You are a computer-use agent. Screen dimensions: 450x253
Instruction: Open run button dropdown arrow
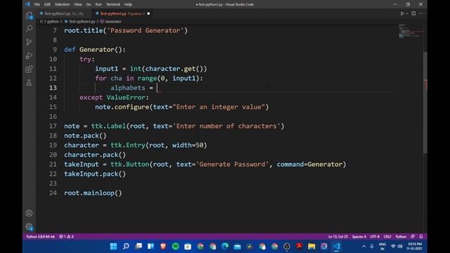406,13
